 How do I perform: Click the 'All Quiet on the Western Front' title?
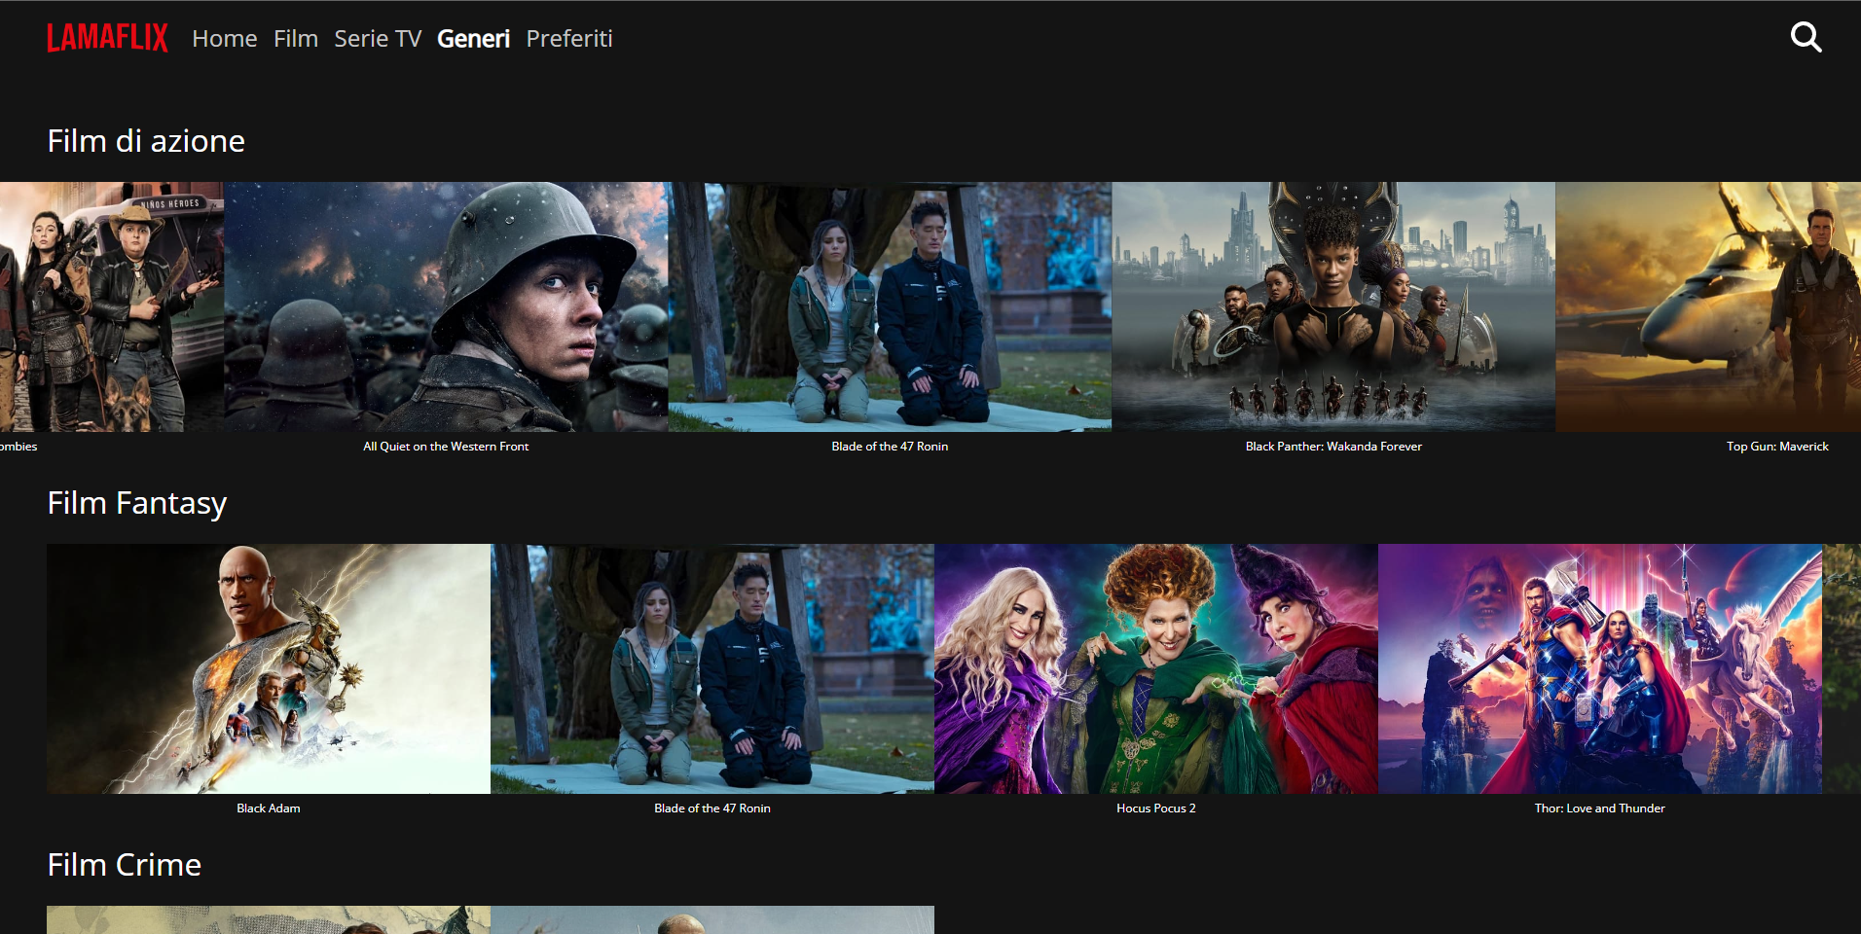pyautogui.click(x=446, y=447)
